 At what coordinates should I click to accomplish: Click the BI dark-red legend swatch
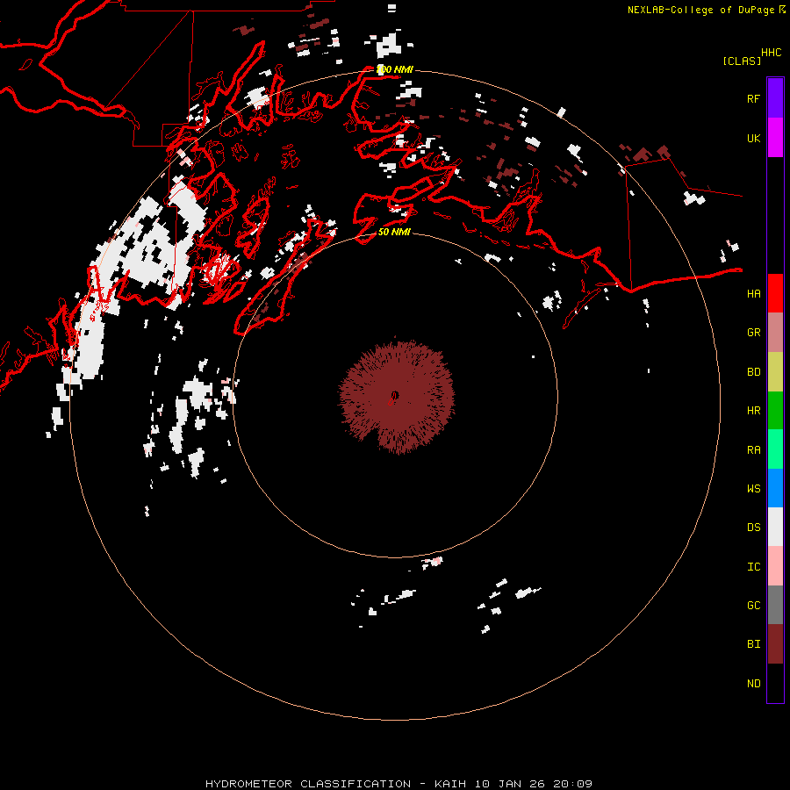click(x=775, y=644)
